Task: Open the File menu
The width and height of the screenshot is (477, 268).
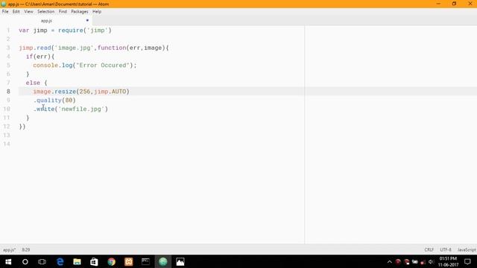Action: 5,12
